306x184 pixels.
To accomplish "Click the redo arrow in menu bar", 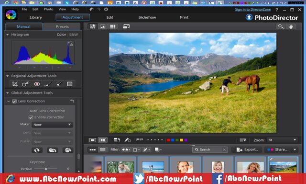I will coord(98,9).
